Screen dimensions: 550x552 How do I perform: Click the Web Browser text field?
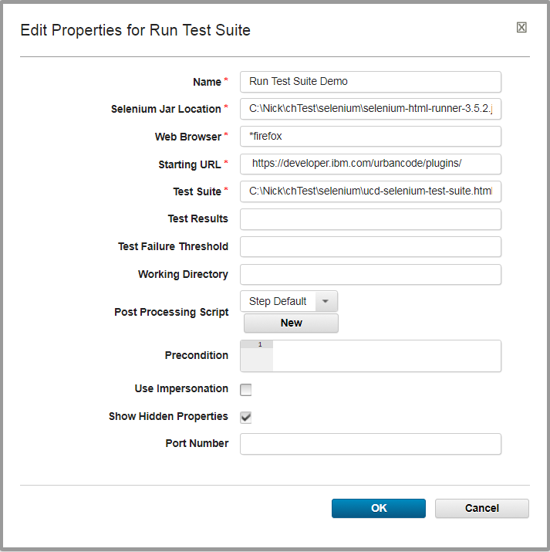[370, 137]
